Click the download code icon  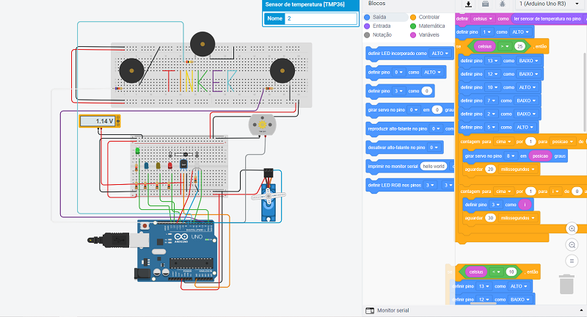[x=468, y=4]
